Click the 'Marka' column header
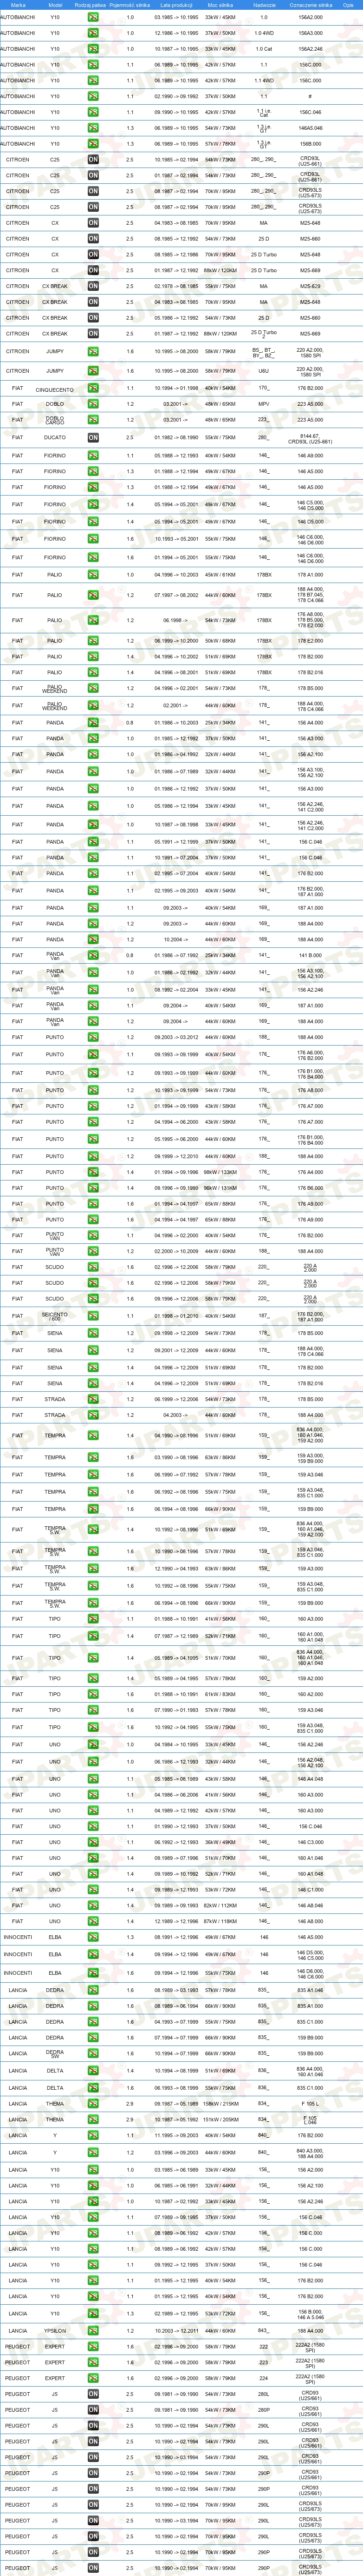The width and height of the screenshot is (363, 2576). click(x=18, y=5)
